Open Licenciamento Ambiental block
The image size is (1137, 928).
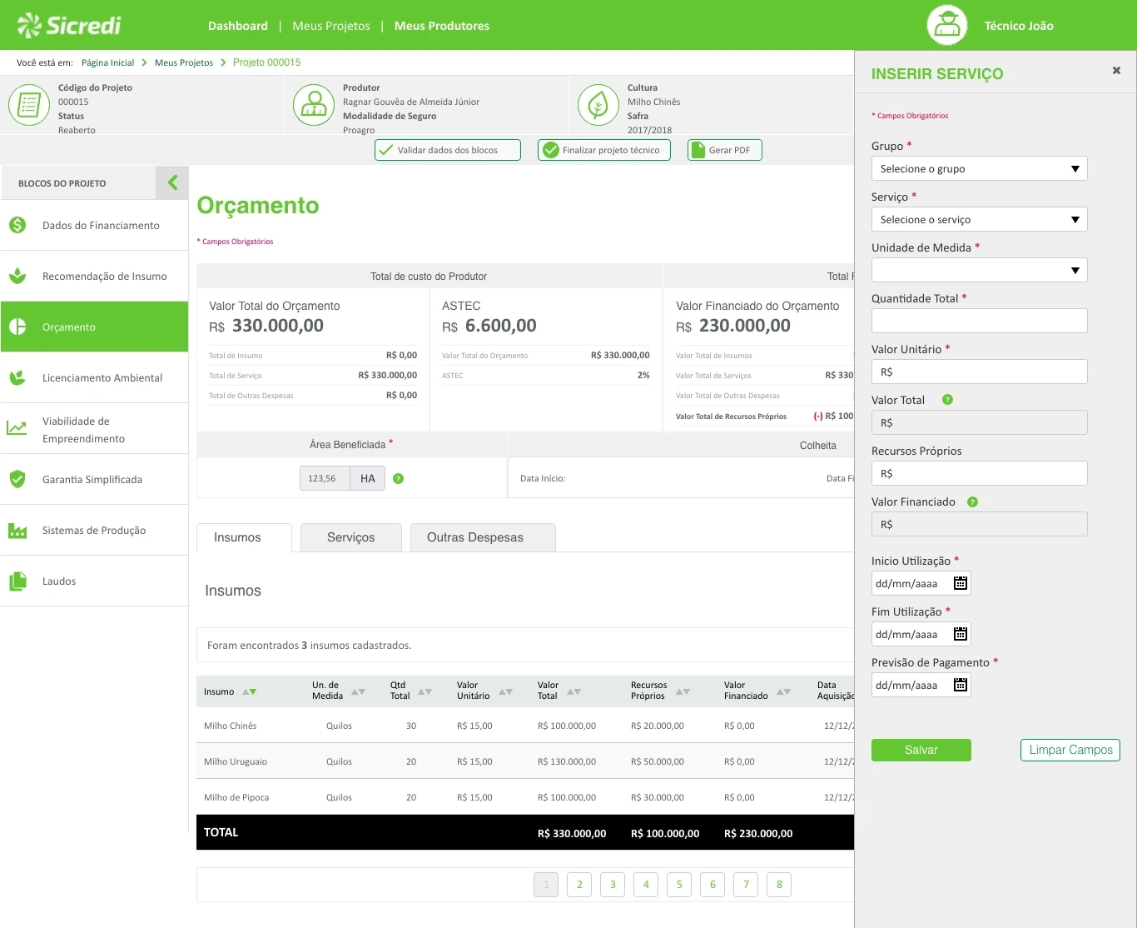click(94, 377)
